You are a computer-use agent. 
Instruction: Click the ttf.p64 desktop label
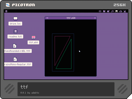[x=33, y=43]
